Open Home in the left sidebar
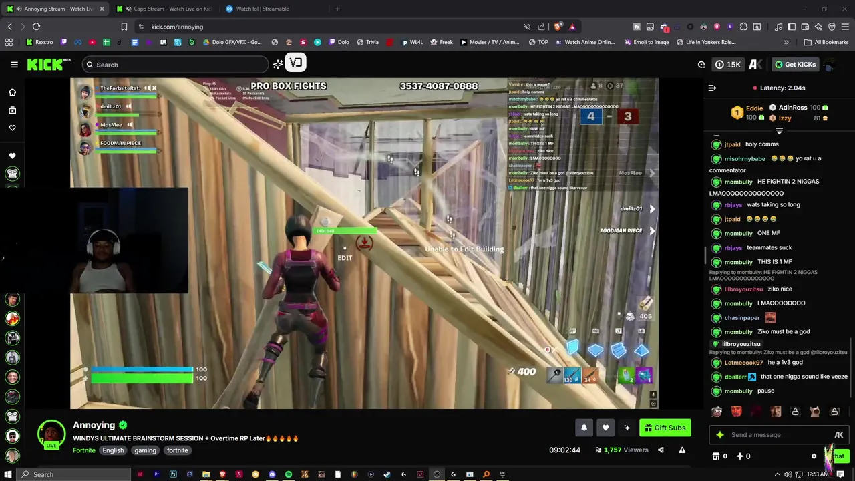The image size is (855, 481). (x=12, y=92)
